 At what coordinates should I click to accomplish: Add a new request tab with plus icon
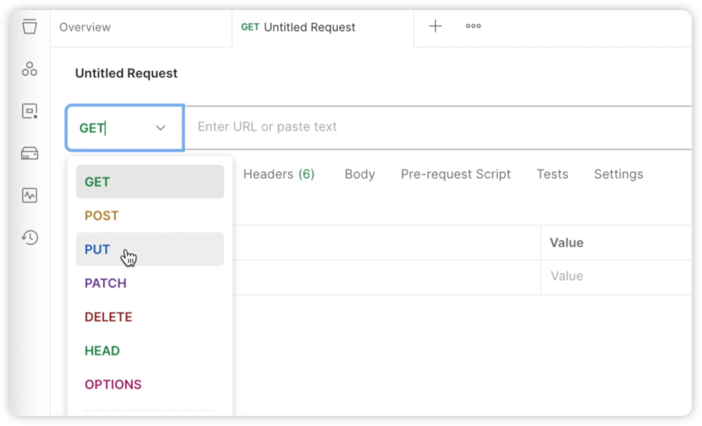(x=435, y=26)
